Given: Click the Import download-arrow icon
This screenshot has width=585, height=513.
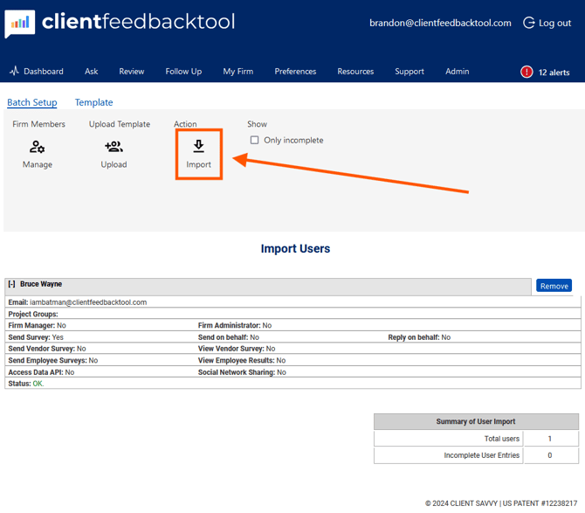Looking at the screenshot, I should [x=198, y=146].
